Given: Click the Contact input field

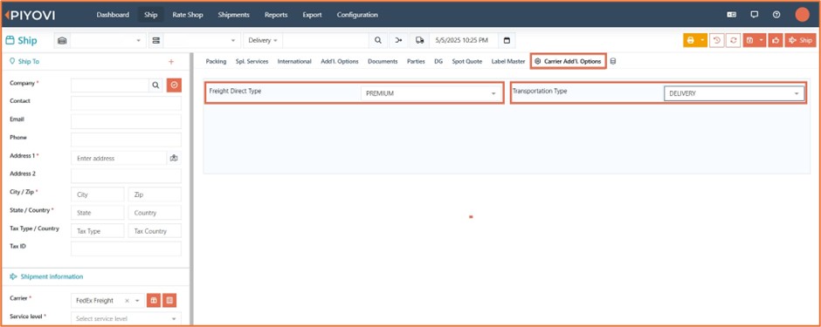Looking at the screenshot, I should click(126, 104).
